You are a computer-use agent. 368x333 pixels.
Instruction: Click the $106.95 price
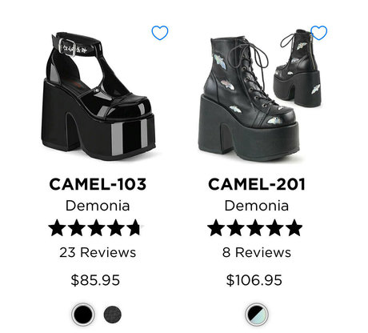tap(254, 280)
